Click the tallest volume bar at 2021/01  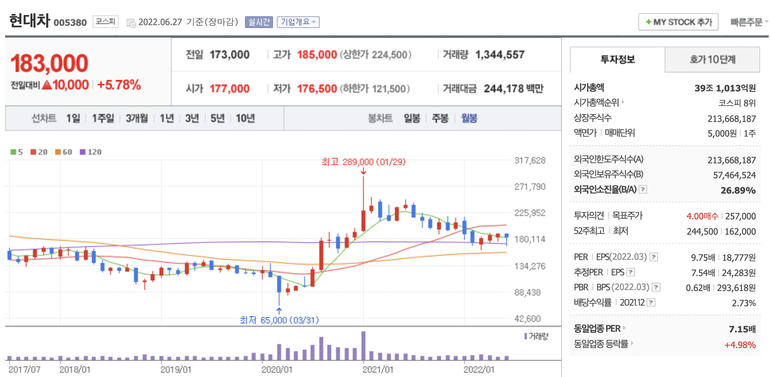coord(363,345)
